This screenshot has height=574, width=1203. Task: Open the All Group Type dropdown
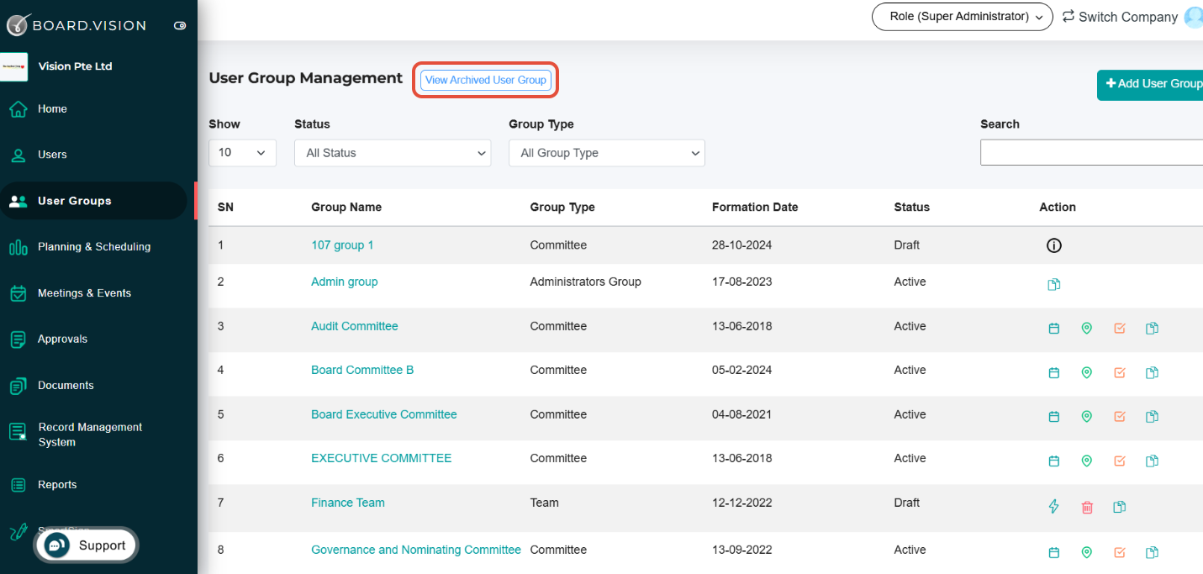[607, 153]
